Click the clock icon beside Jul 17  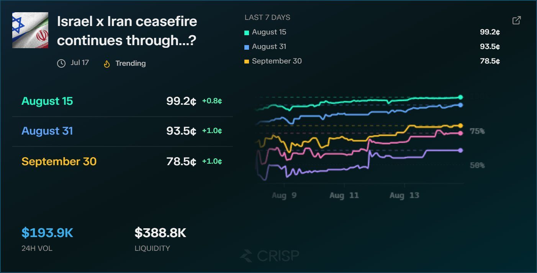pos(61,63)
